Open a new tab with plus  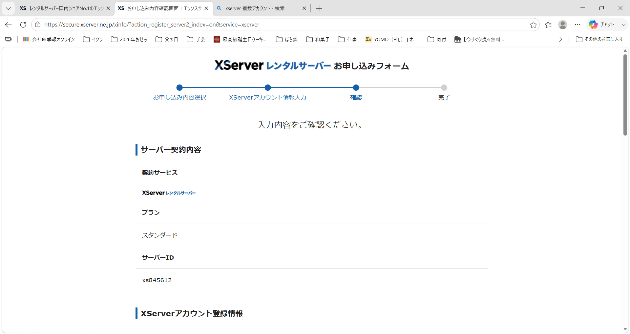[319, 9]
